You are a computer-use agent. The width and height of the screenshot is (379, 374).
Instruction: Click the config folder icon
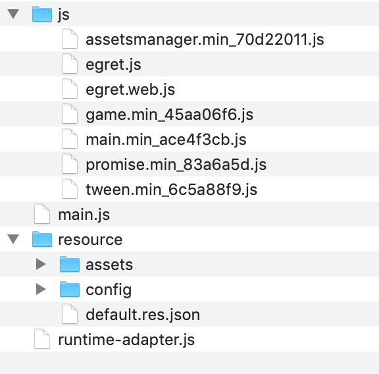click(70, 289)
